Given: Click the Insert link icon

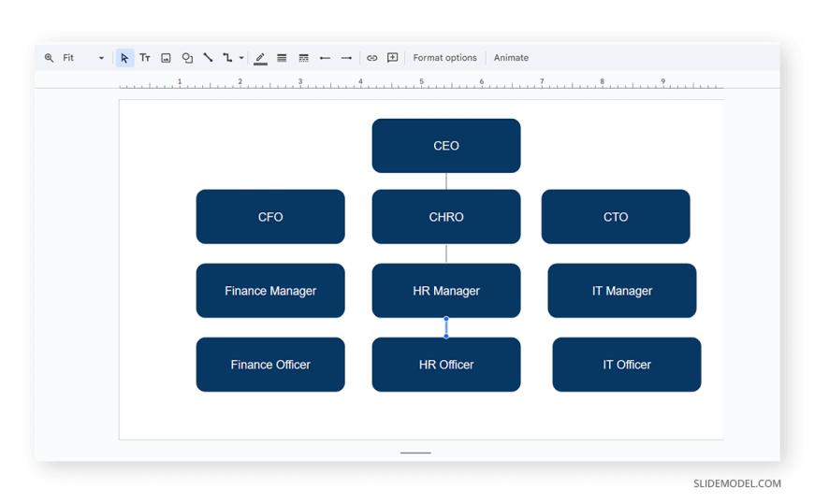Looking at the screenshot, I should coord(371,58).
